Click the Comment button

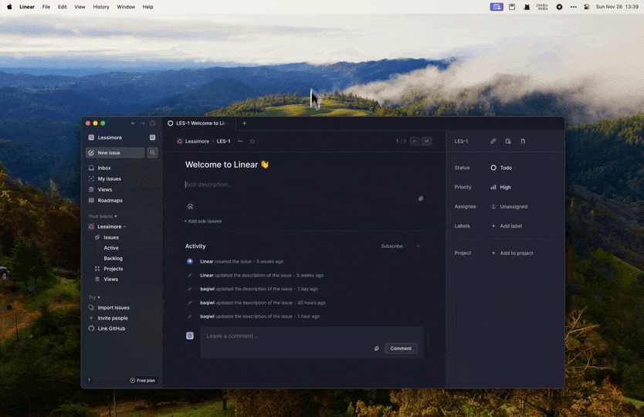(401, 348)
